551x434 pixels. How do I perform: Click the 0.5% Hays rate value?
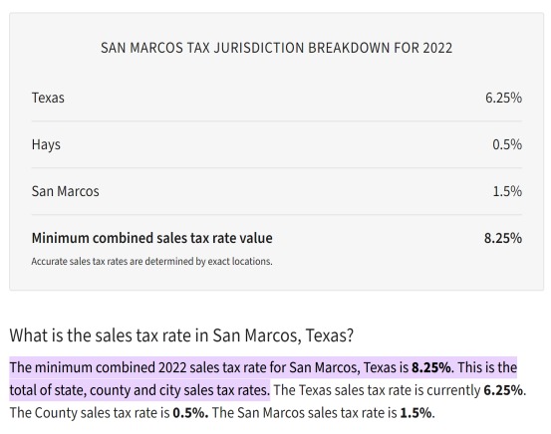point(507,144)
